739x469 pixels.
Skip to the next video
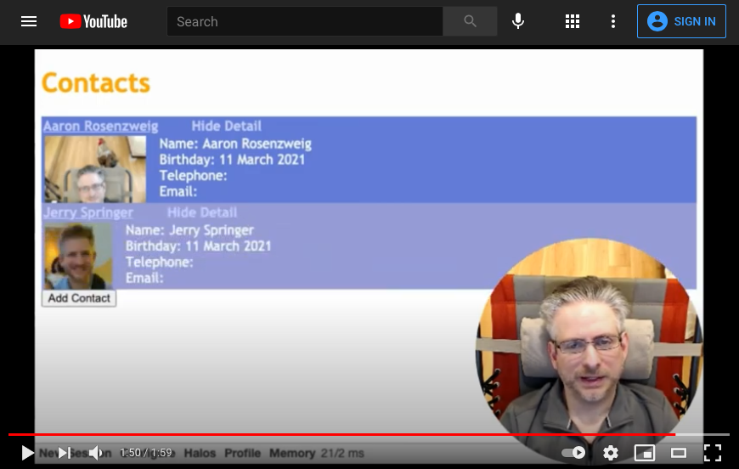(64, 453)
